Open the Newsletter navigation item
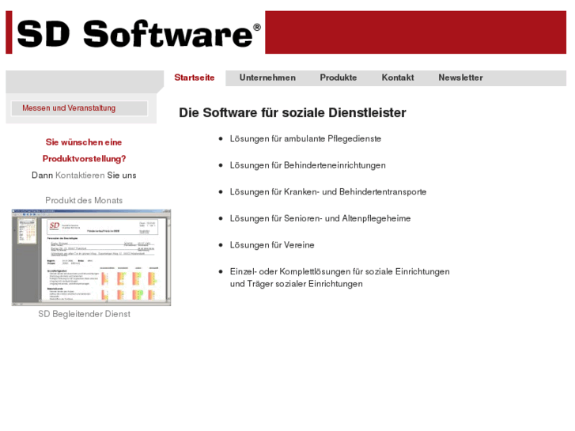 (460, 78)
